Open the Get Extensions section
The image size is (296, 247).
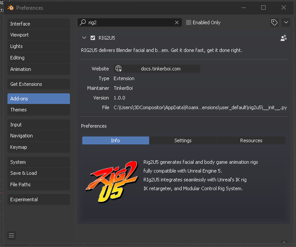point(39,84)
